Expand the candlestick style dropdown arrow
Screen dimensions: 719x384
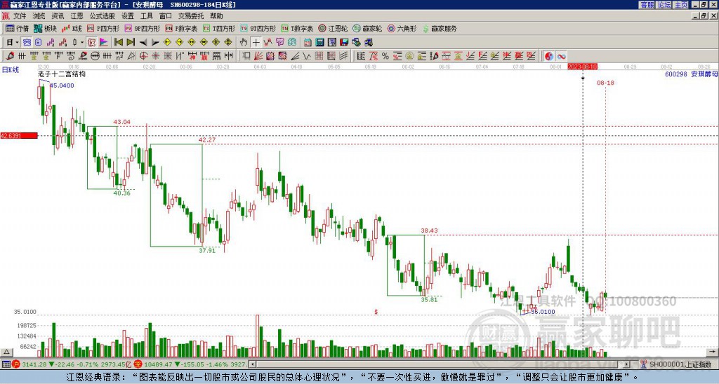point(82,43)
